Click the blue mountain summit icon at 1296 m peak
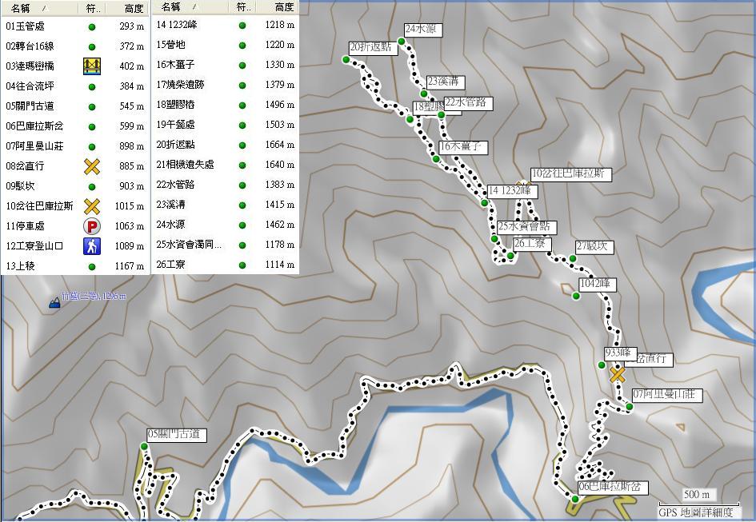This screenshot has height=522, width=756. coord(54,303)
